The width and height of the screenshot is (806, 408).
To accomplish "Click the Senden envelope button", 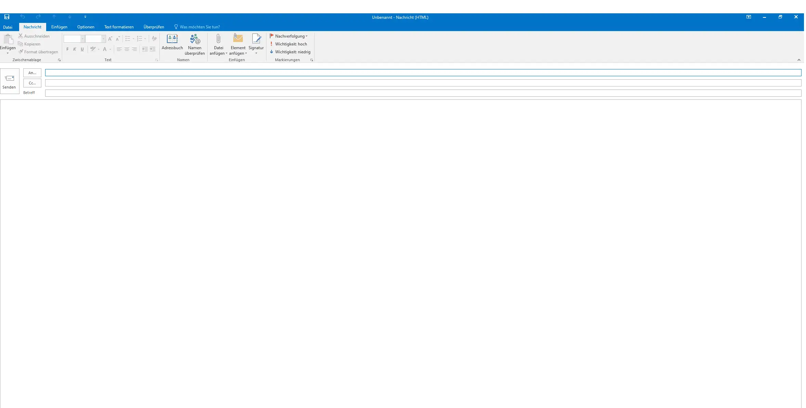I will pos(9,81).
